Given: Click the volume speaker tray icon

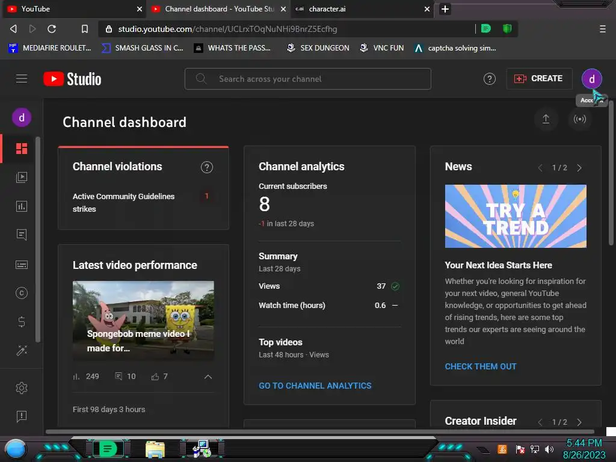Looking at the screenshot, I should (x=549, y=449).
